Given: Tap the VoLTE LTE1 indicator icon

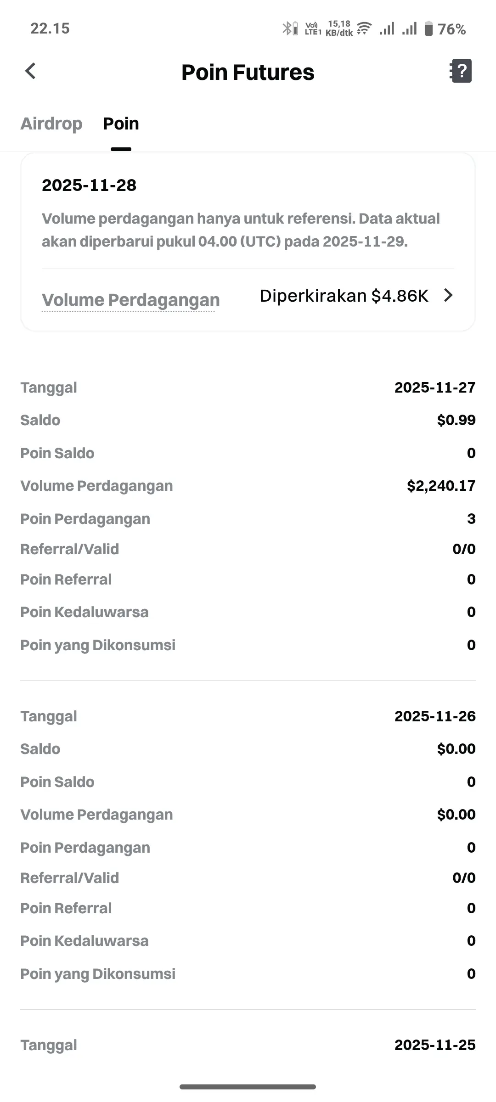Looking at the screenshot, I should (313, 28).
